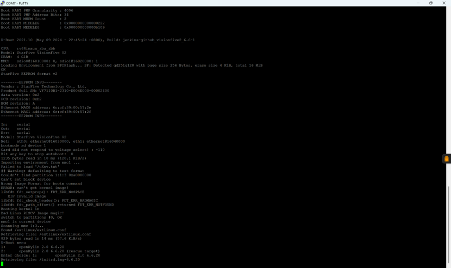451x268 pixels.
Task: Click the openKylin rescue target entry
Action: [51, 251]
